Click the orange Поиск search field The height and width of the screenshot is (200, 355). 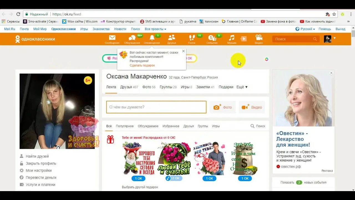pos(296,39)
